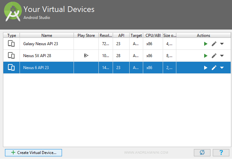232x159 pixels.
Task: Click x86 in the Nexus 5X row
Action: (x=149, y=56)
